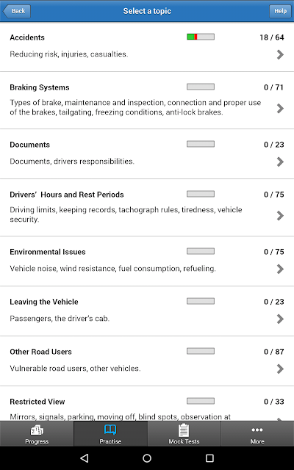Open the Leaving the Vehicle topic

tap(147, 311)
